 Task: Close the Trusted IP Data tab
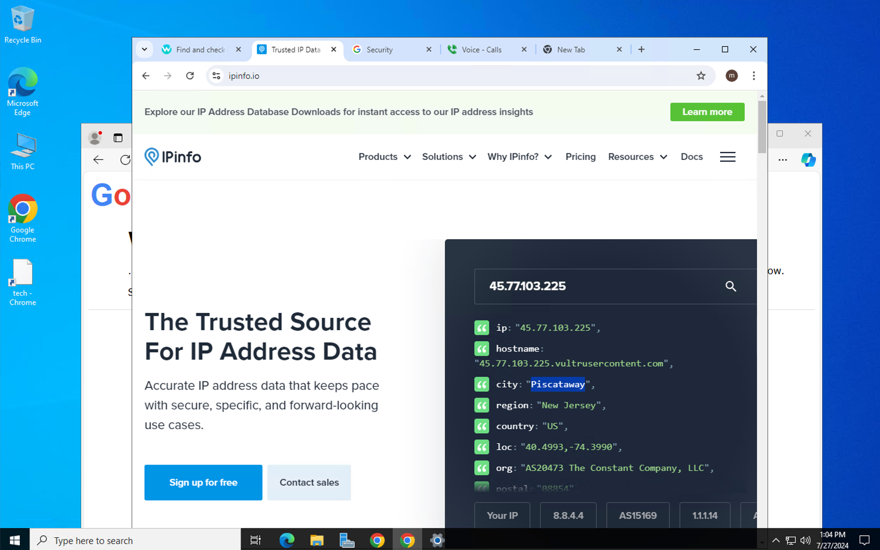[334, 49]
